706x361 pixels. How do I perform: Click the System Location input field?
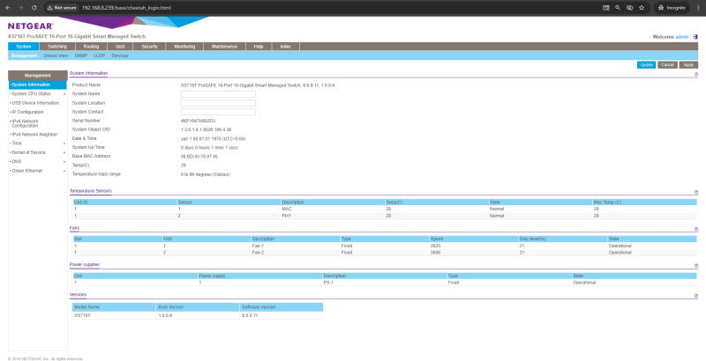tap(218, 103)
